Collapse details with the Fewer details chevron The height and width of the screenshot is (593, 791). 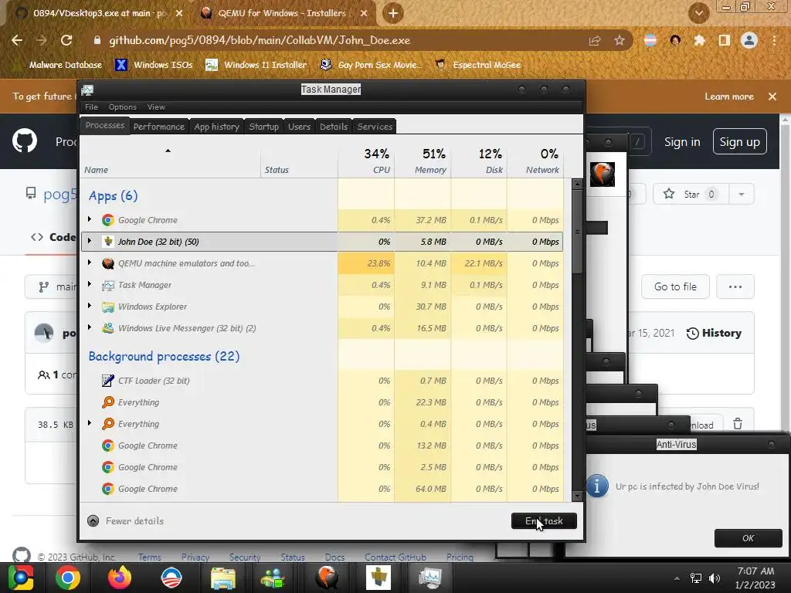point(93,521)
